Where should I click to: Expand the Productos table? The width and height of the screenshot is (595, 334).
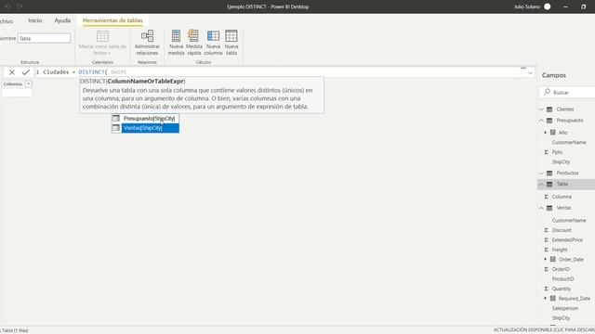[x=541, y=173]
